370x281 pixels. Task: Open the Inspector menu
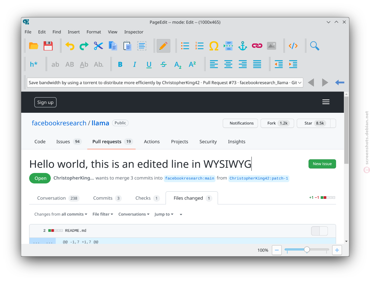pos(134,32)
